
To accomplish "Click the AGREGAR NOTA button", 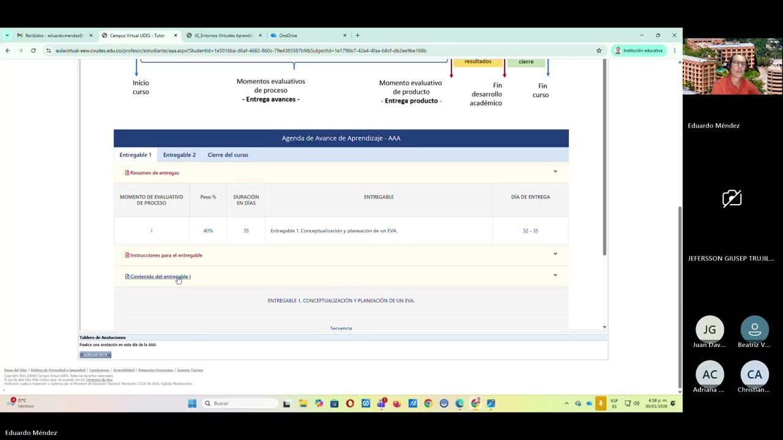I will 95,354.
